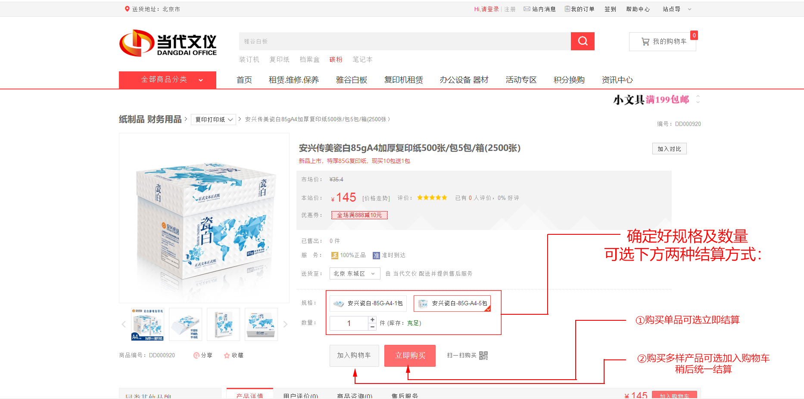This screenshot has height=399, width=804.
Task: Click the 碳粉 hot search keyword
Action: (x=336, y=59)
